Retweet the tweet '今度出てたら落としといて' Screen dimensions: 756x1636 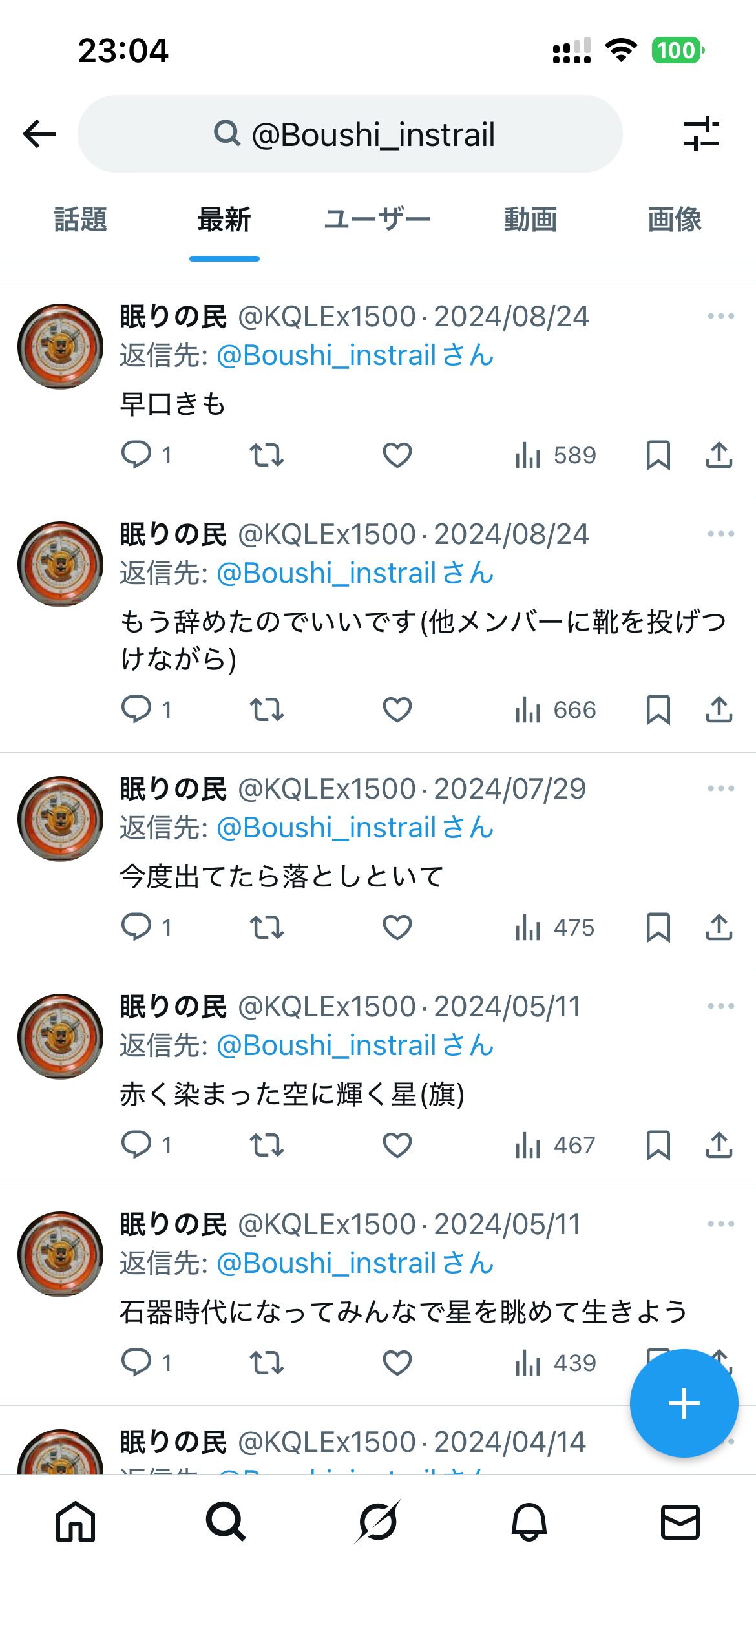[267, 928]
